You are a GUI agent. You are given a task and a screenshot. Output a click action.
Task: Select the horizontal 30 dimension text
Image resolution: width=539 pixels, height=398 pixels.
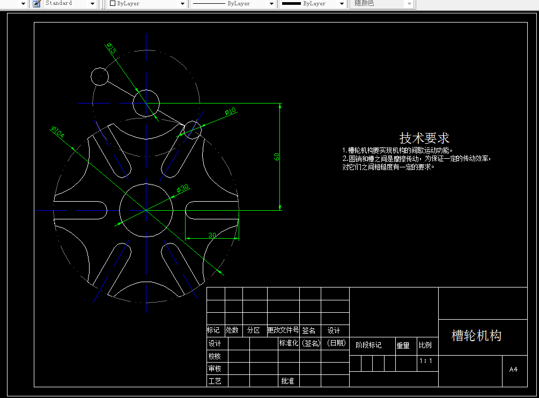point(212,235)
